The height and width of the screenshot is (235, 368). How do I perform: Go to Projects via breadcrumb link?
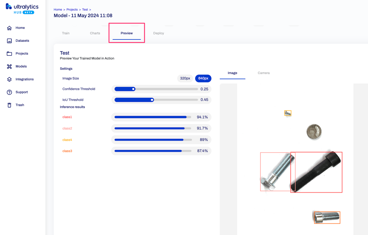tap(72, 10)
